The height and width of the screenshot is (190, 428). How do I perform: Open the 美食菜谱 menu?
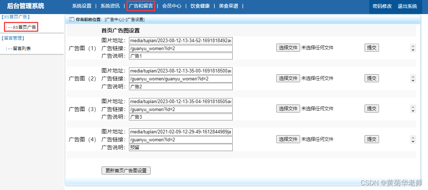click(228, 6)
